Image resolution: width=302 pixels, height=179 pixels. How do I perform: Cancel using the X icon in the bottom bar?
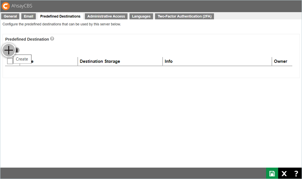coord(284,174)
